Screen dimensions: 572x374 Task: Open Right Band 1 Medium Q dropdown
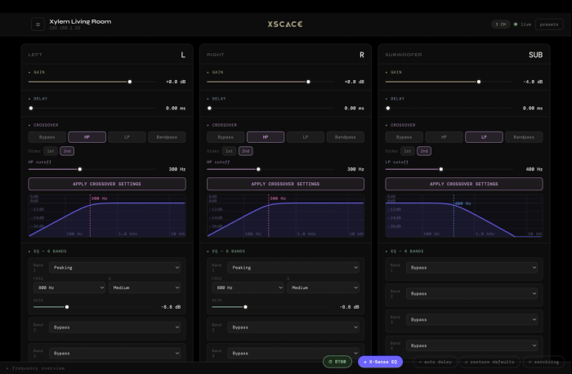(324, 287)
